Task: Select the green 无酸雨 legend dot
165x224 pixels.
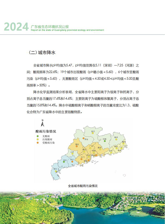Action: 37,136
